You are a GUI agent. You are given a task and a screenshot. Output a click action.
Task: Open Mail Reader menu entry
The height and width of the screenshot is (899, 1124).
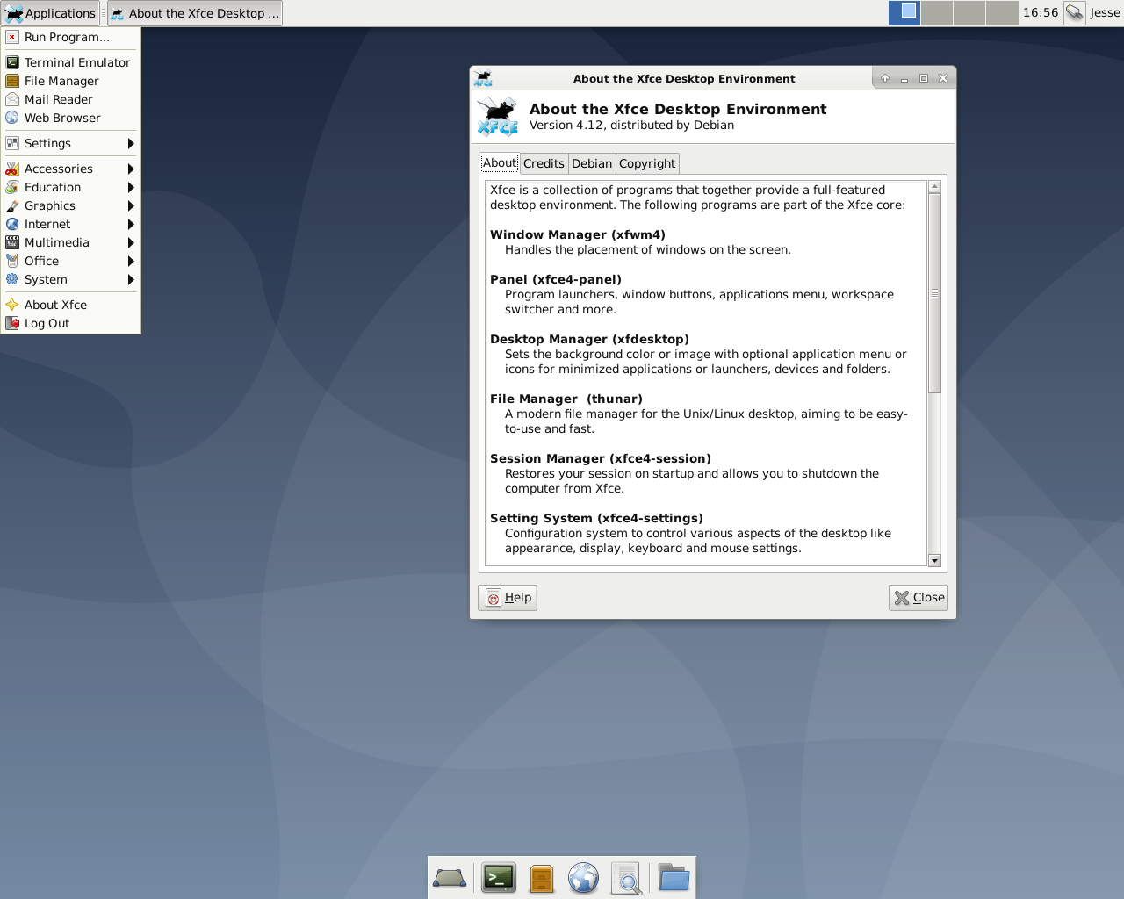pyautogui.click(x=70, y=99)
